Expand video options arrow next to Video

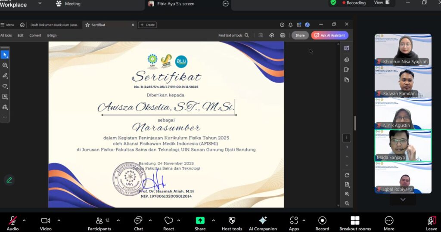[x=59, y=220]
